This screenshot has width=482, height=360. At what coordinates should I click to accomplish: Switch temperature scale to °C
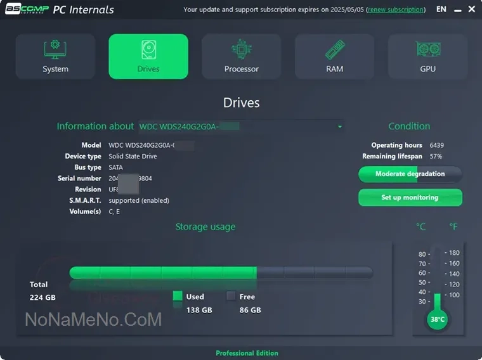pos(421,226)
